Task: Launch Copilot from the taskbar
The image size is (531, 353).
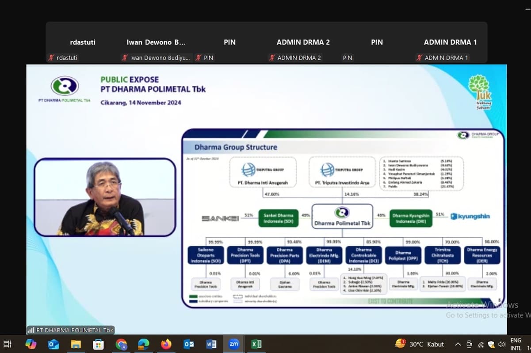Action: 31,344
